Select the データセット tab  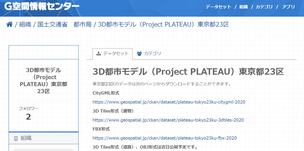tap(112, 54)
